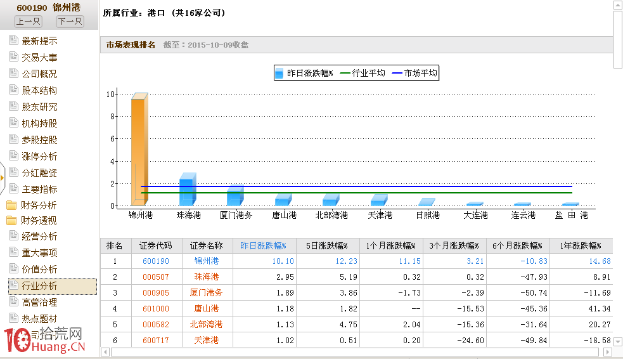Open 交易大事 menu entry

coord(39,57)
